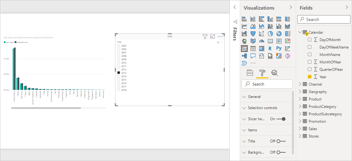
Task: Select the Funnel visual
Action: (x=253, y=34)
